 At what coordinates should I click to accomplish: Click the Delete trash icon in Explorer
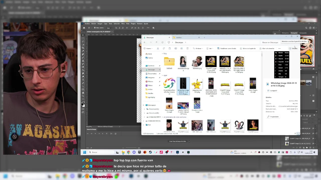pyautogui.click(x=188, y=48)
